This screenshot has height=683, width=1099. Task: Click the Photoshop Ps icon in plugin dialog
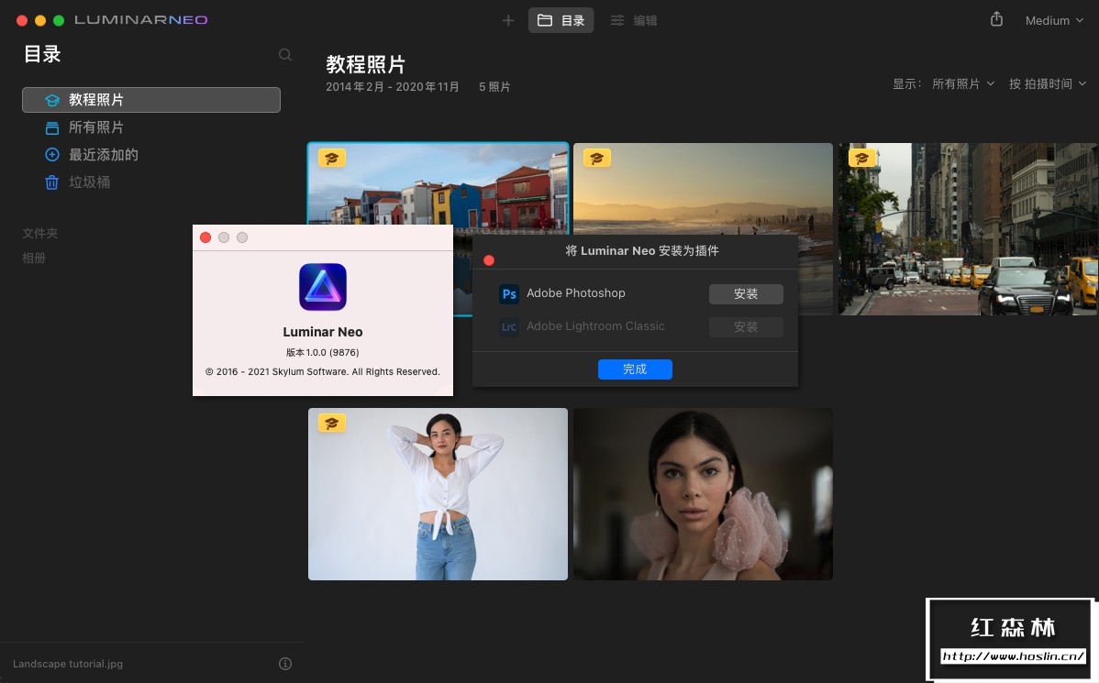tap(509, 293)
